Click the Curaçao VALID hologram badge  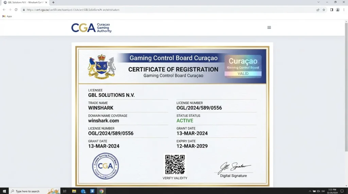243,66
